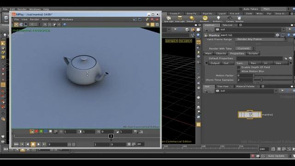Select the Ambient Light shelf tool
The image size is (295, 166).
218,19
